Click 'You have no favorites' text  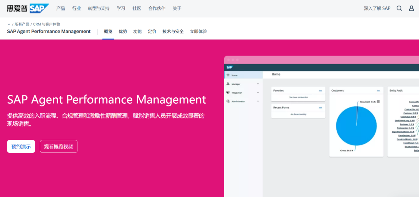pyautogui.click(x=298, y=97)
